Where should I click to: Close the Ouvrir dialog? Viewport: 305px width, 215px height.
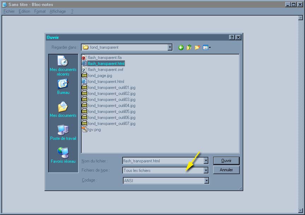coord(238,37)
